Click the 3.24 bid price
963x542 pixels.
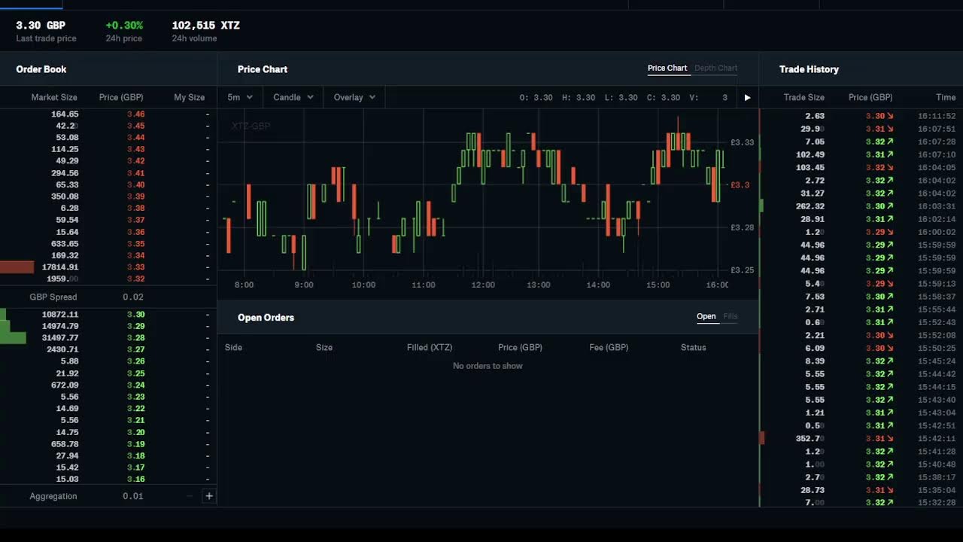[x=135, y=385]
